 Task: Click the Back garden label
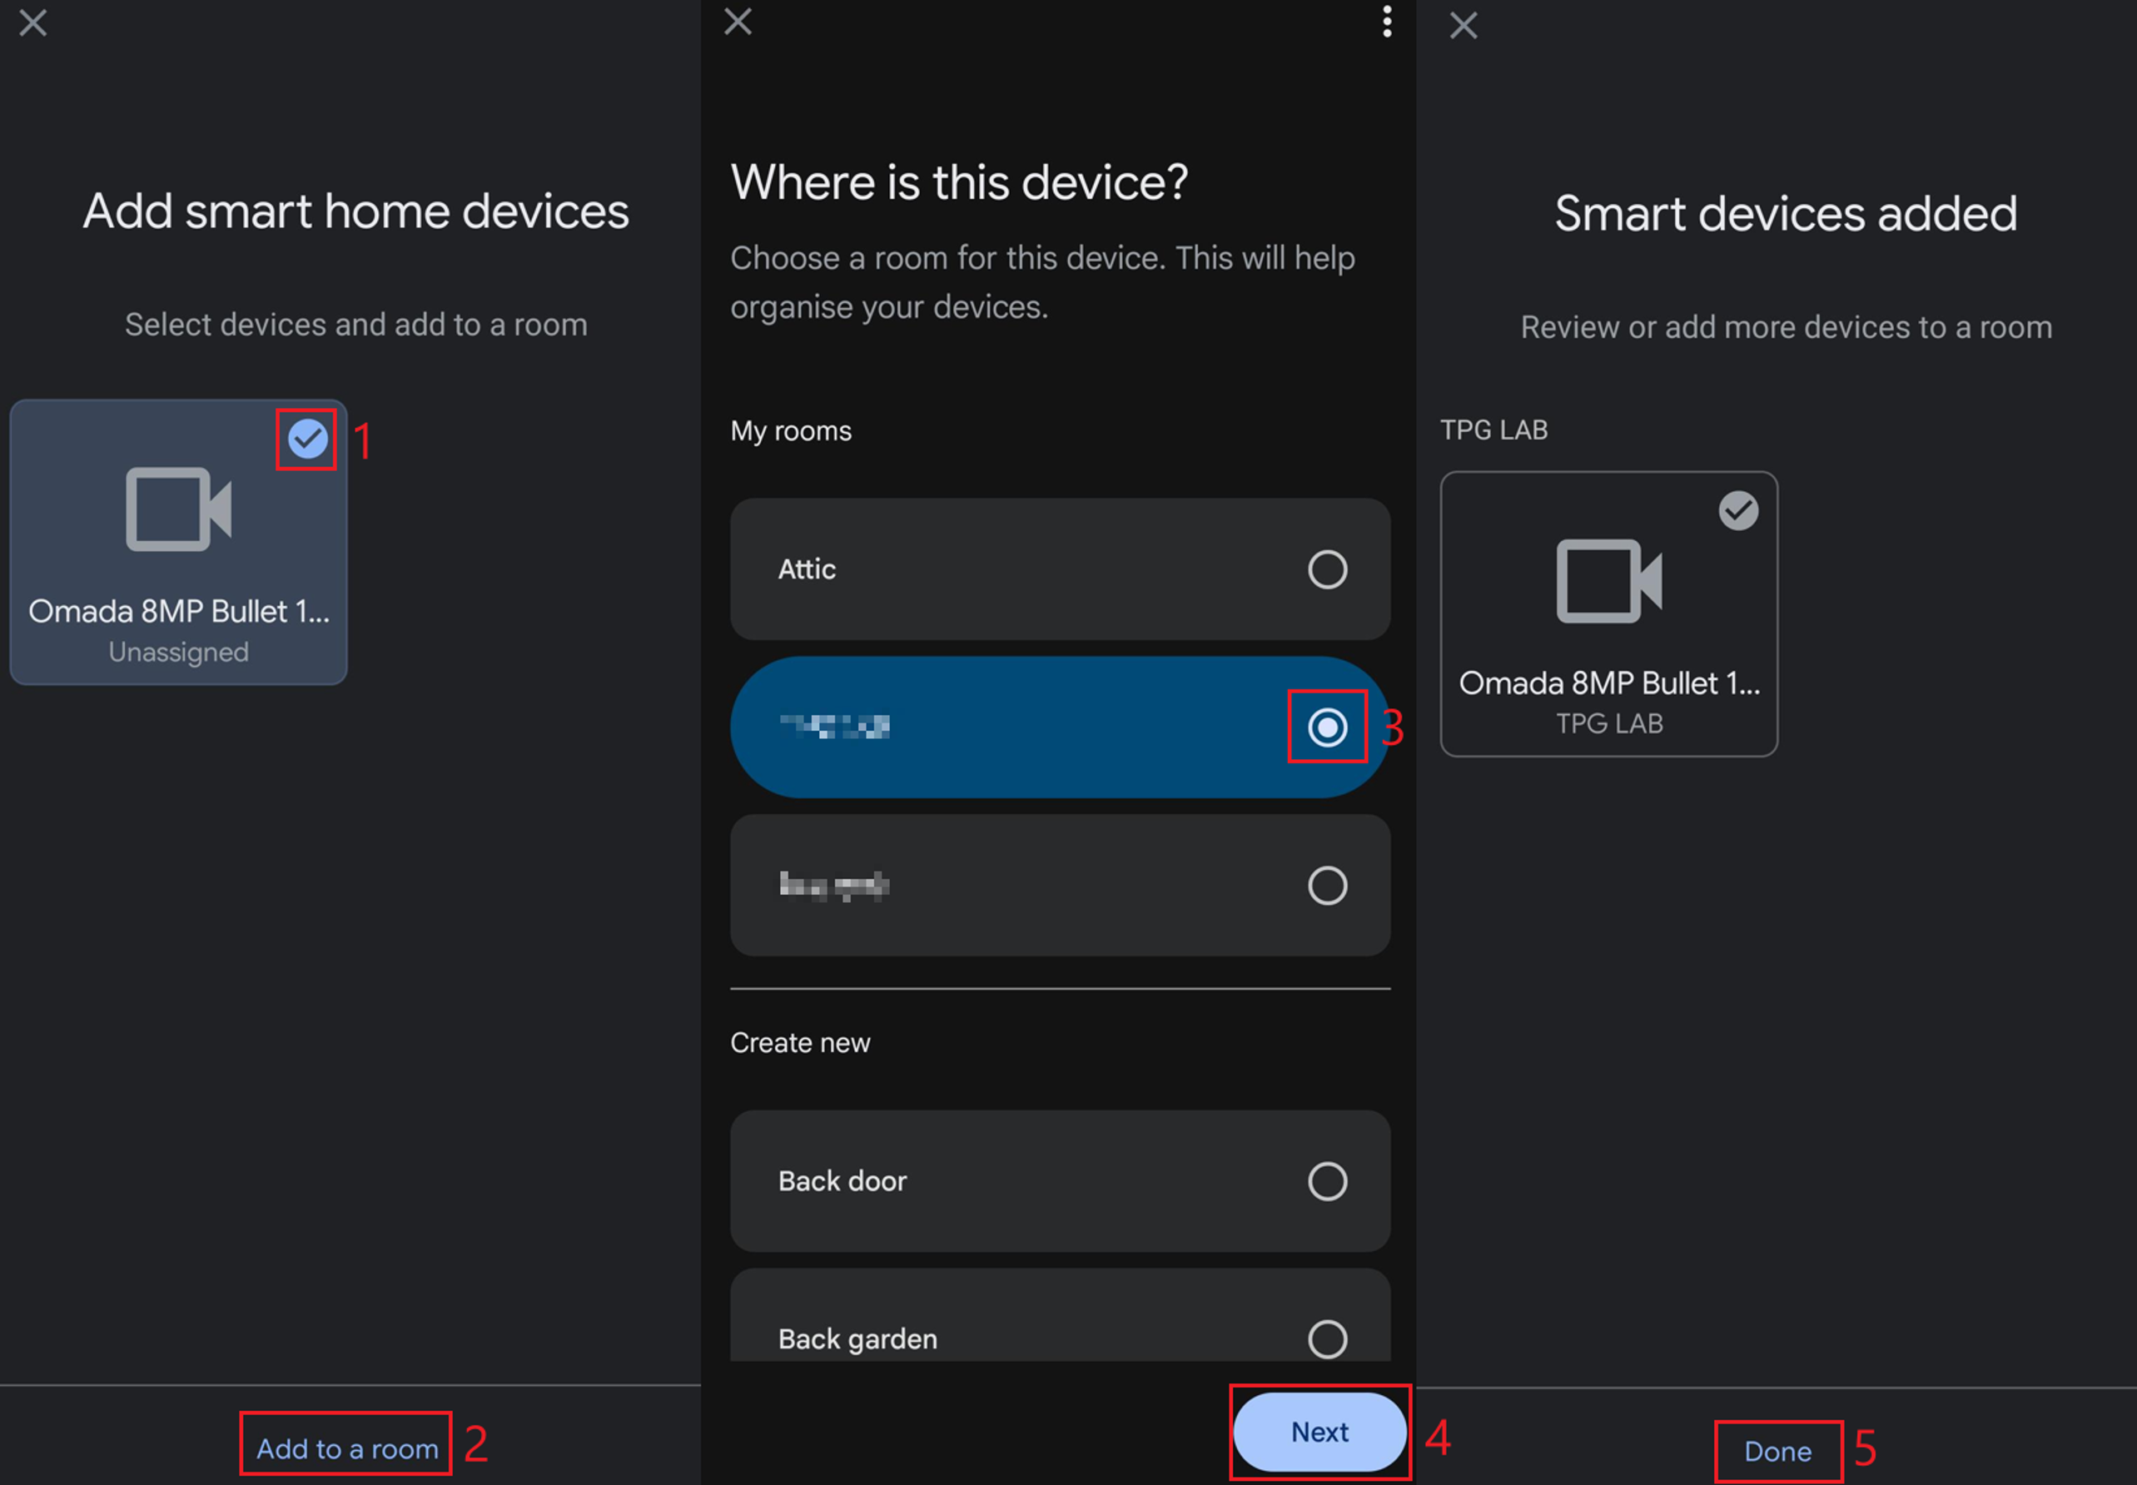pos(857,1339)
